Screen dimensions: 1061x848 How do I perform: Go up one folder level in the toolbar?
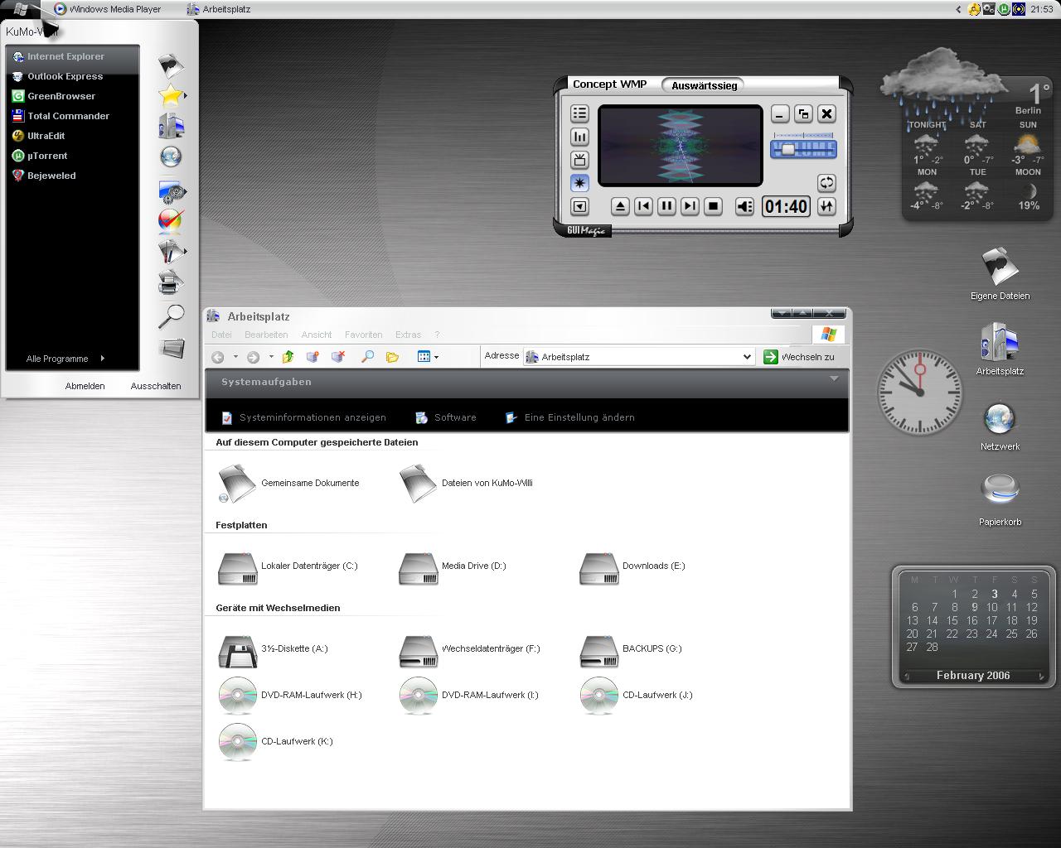point(288,357)
